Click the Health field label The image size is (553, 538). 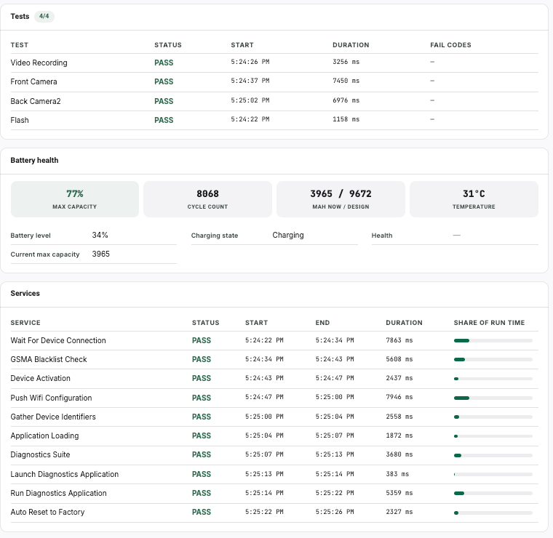pyautogui.click(x=382, y=236)
